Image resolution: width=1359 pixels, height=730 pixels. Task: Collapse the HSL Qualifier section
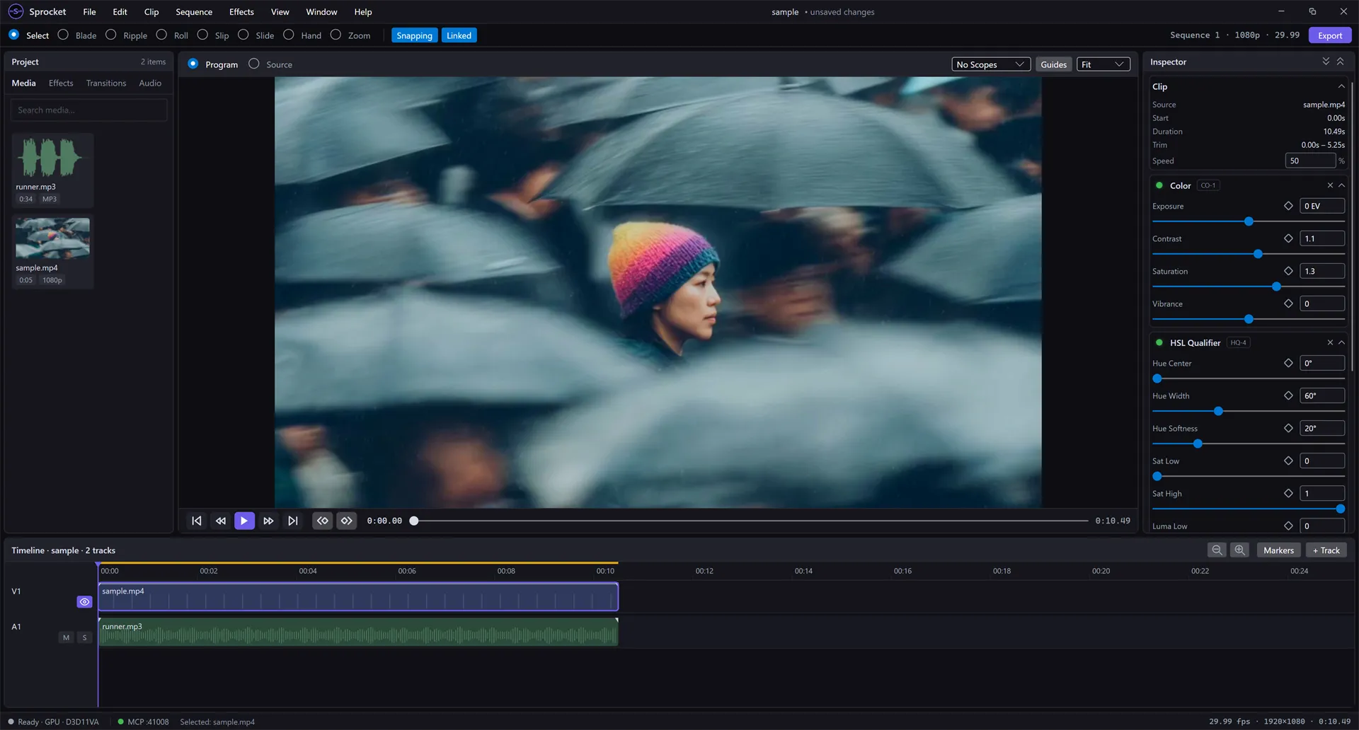tap(1341, 342)
